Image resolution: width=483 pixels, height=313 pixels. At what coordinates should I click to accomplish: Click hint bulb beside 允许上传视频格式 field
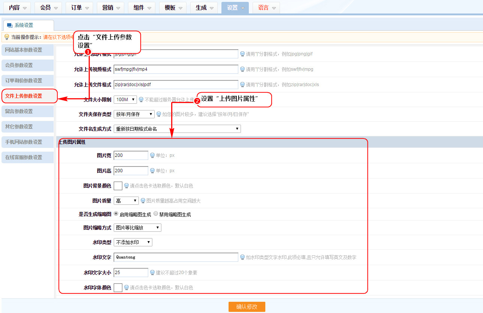(242, 69)
